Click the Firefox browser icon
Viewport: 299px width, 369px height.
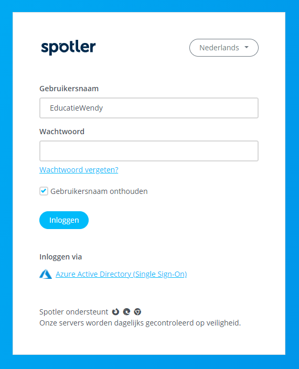115,312
